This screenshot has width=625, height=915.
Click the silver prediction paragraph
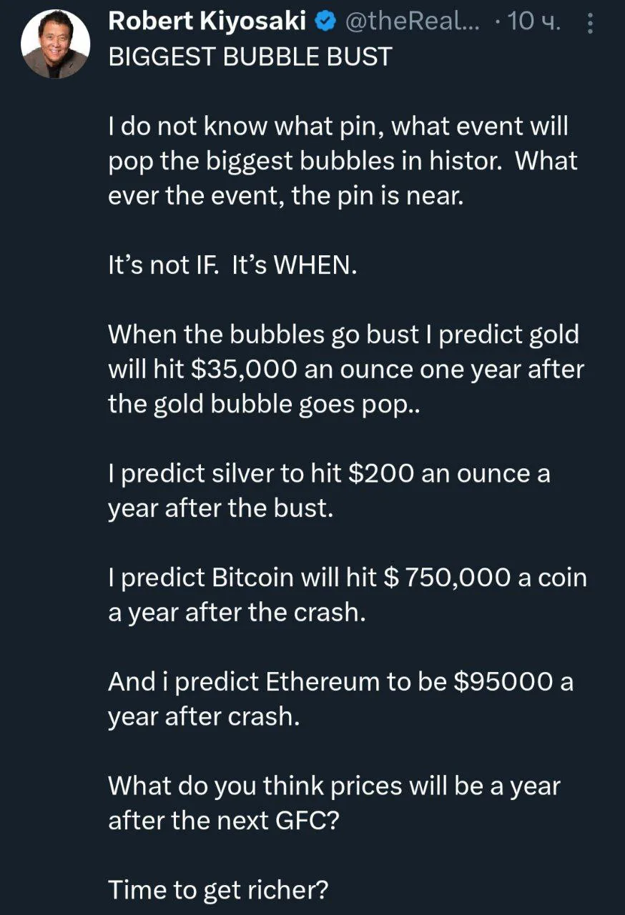coord(328,491)
